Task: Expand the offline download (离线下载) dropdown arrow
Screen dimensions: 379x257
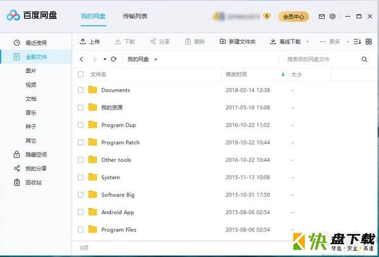Action: 307,42
